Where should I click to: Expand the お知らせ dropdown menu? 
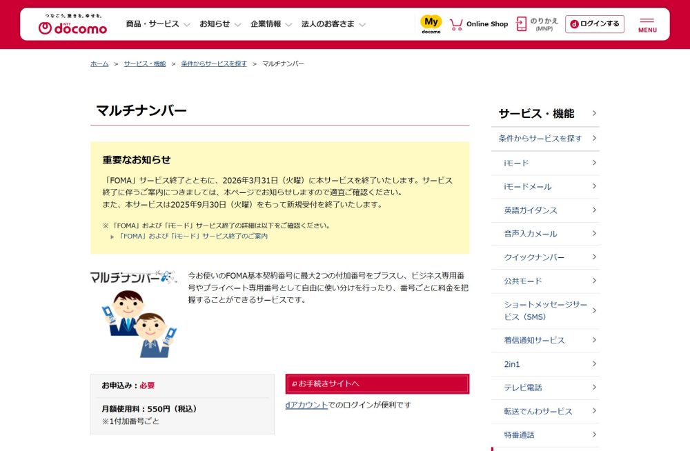220,24
